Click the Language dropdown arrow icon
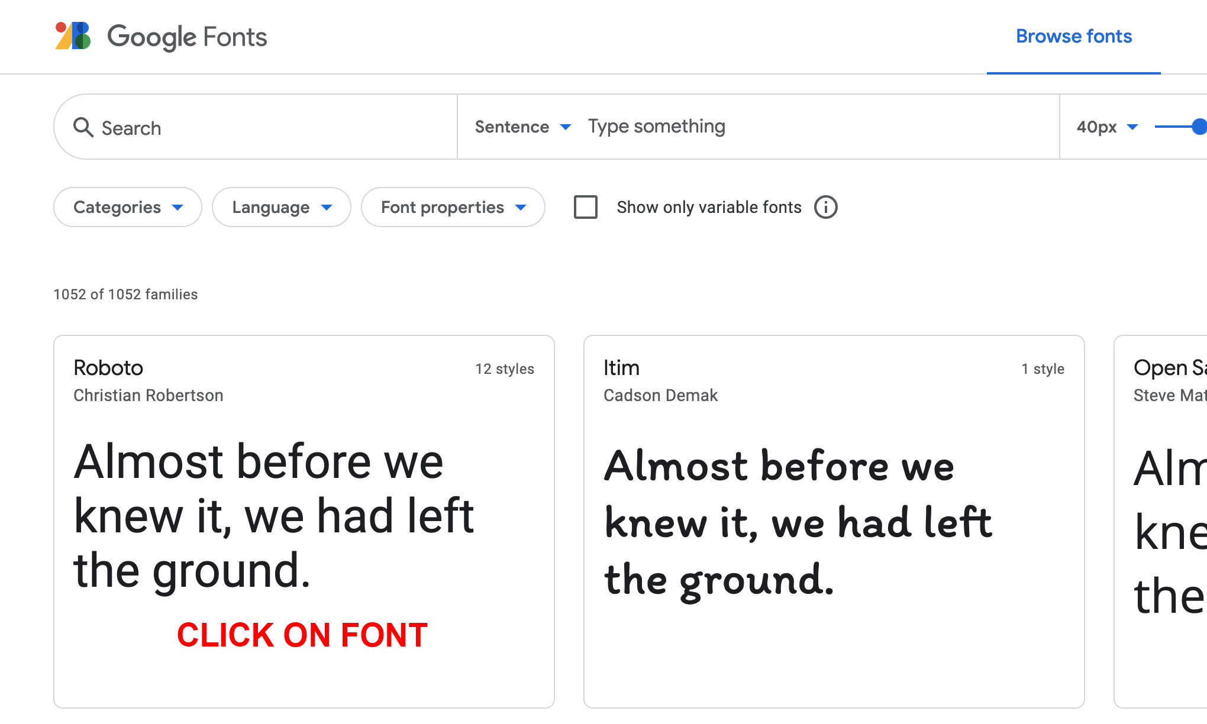1207x724 pixels. pyautogui.click(x=327, y=207)
